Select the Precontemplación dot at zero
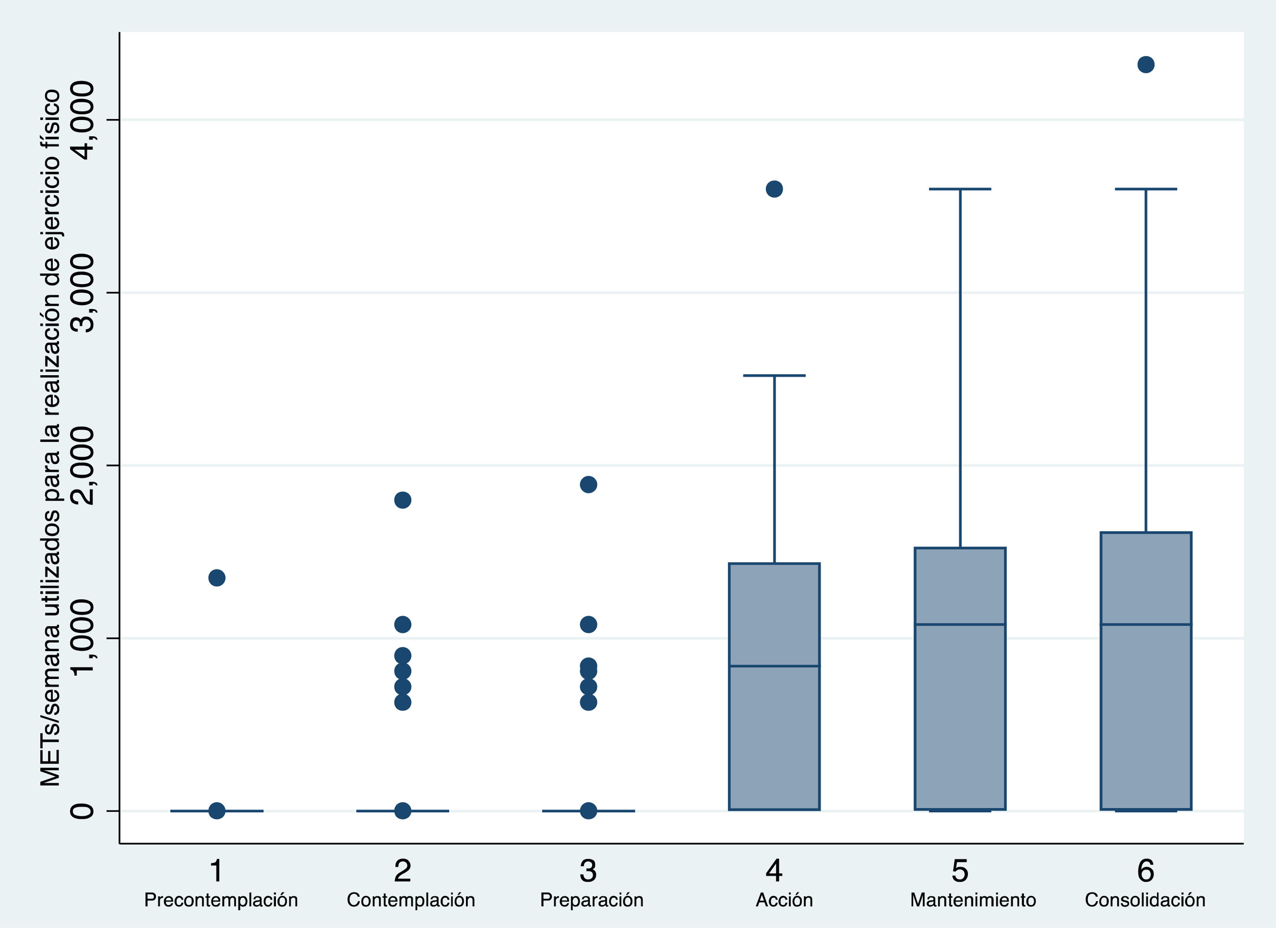1276x928 pixels. 216,810
